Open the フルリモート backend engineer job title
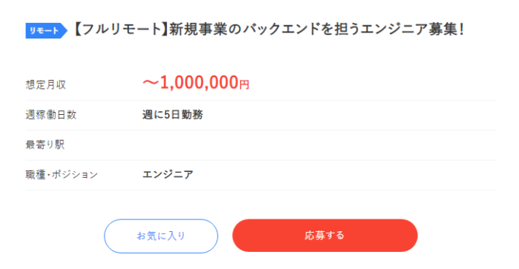The width and height of the screenshot is (519, 269). click(268, 30)
